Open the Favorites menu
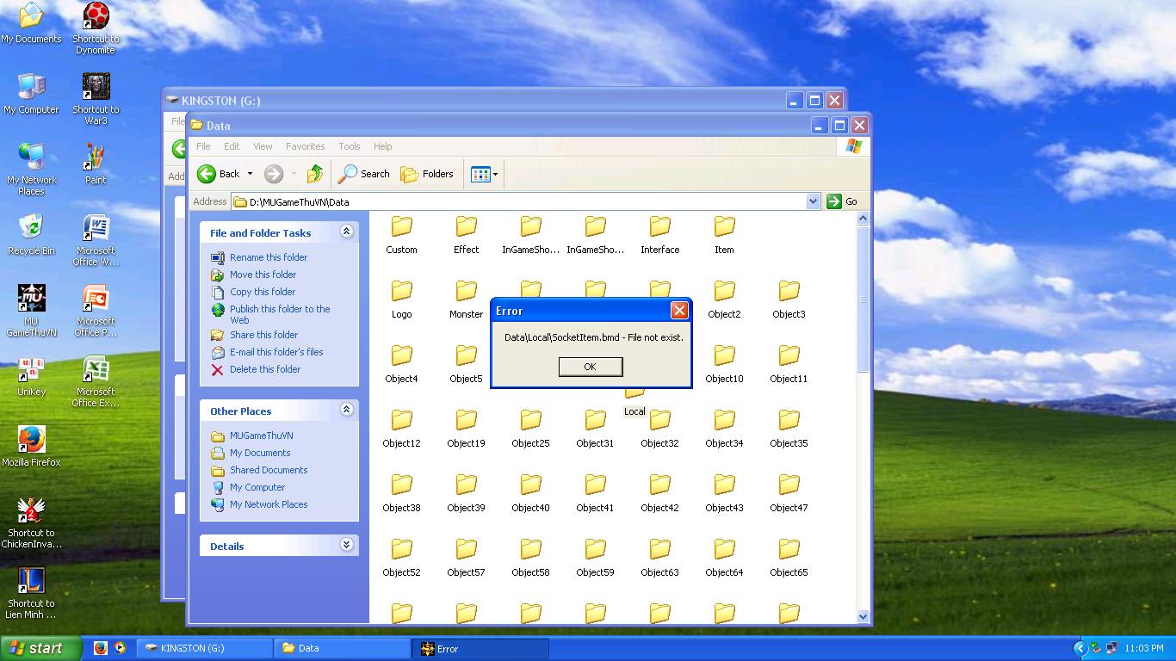 [x=306, y=146]
